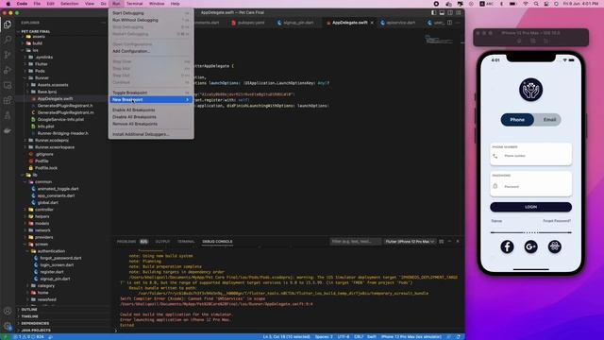604x340 pixels.
Task: Toggle primary sidebar layout icon in title bar
Action: click(x=434, y=12)
